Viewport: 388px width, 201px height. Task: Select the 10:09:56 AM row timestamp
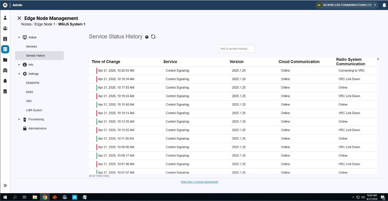coord(116,147)
